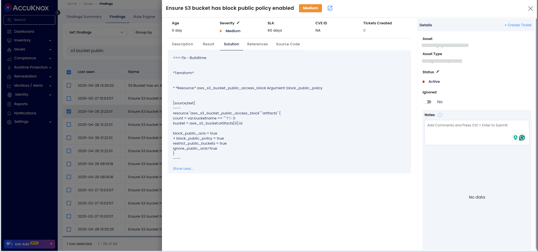Click the Notes comment text box
This screenshot has height=252, width=538.
coord(477,133)
